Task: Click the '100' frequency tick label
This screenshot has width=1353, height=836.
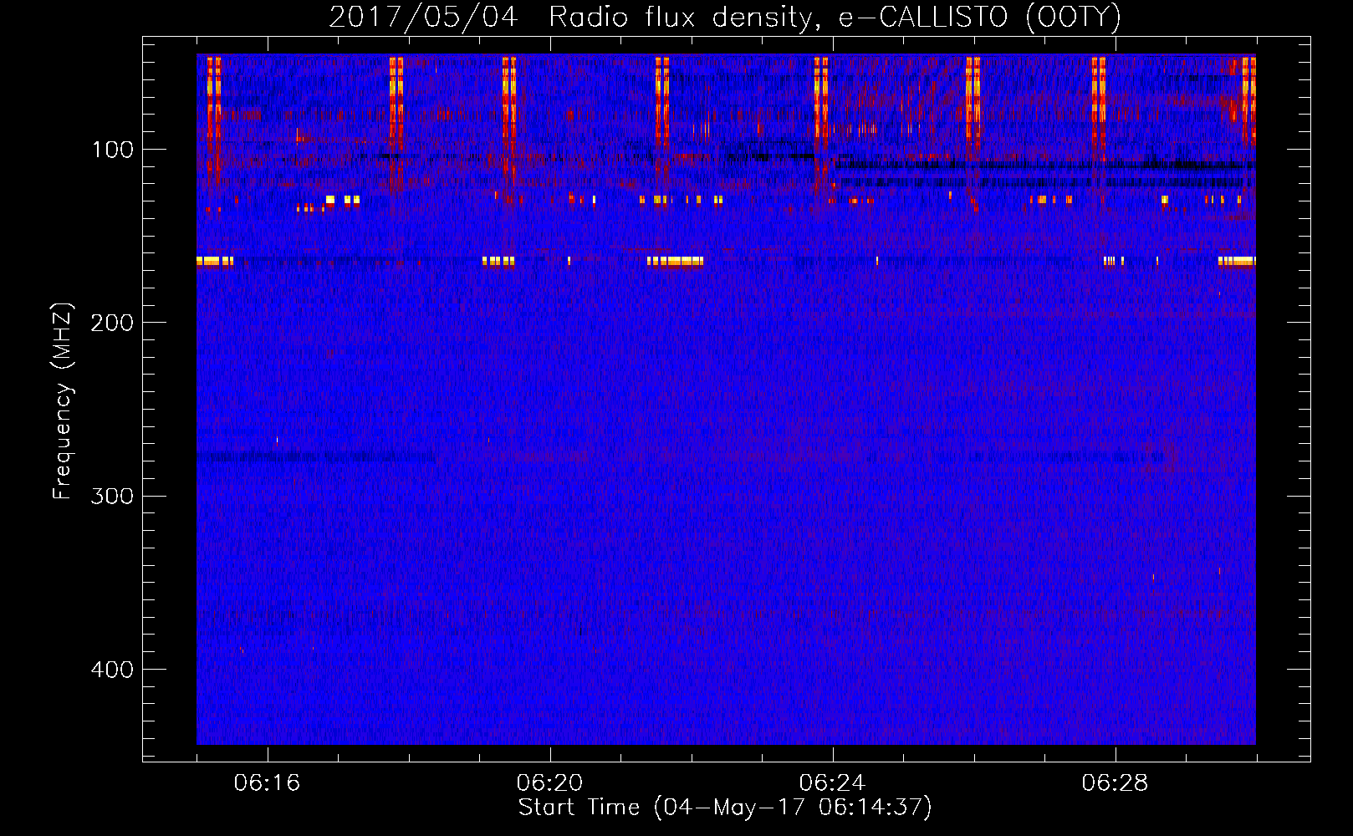Action: 113,150
